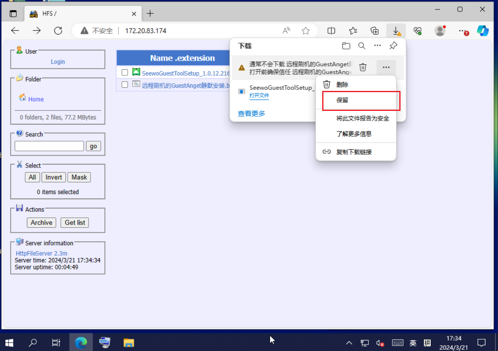Open taskbar search

33,342
